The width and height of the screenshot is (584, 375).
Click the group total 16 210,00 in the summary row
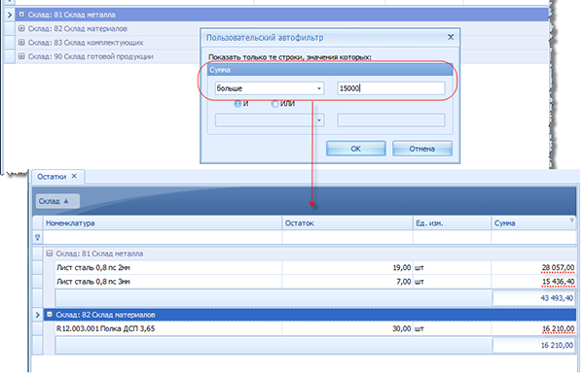(534, 345)
